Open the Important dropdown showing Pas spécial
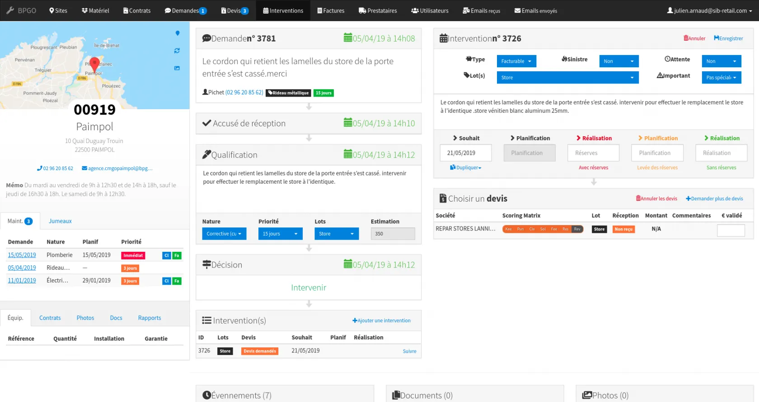 pos(721,78)
